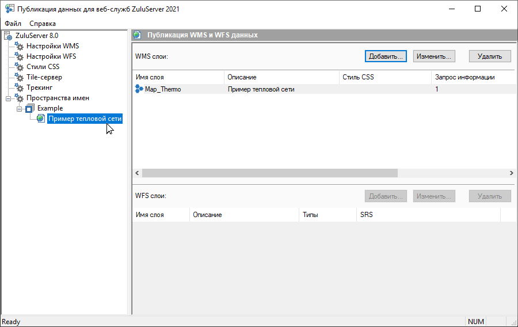Click the ZuluServer 8.0 root icon
Viewport: 518px width, 327px height.
click(x=8, y=36)
